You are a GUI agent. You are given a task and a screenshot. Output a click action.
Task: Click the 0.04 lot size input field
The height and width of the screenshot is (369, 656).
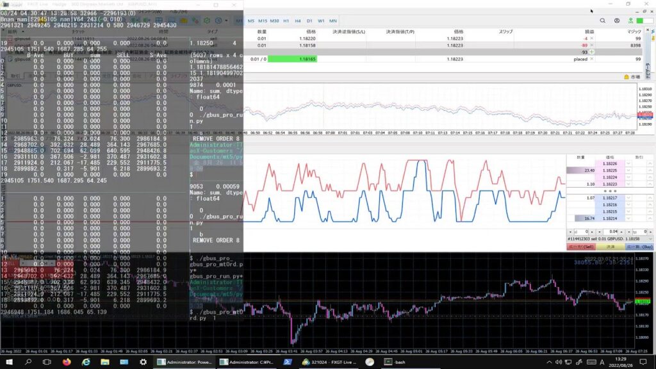[611, 232]
